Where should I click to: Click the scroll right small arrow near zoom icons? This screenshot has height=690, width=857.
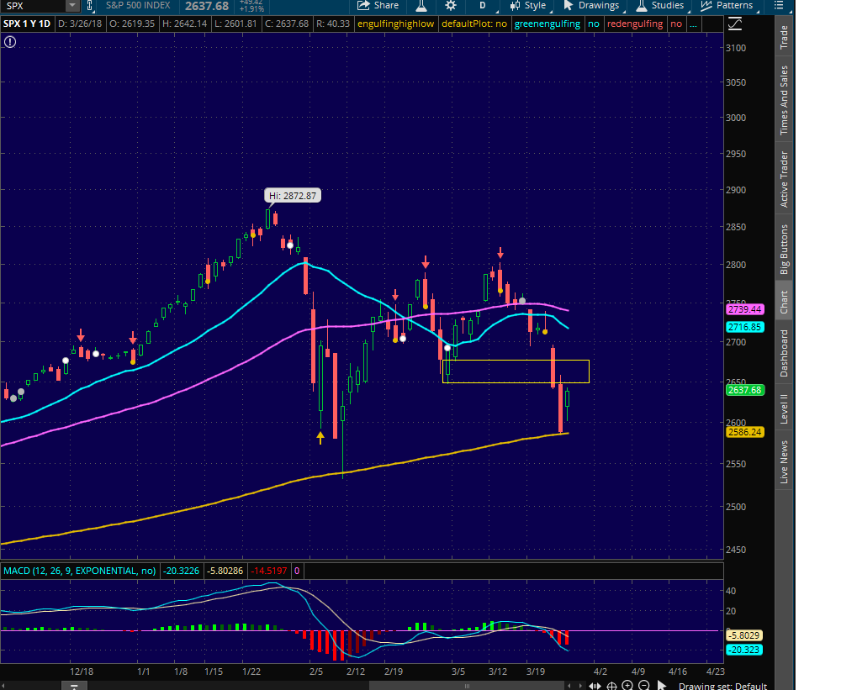click(580, 686)
